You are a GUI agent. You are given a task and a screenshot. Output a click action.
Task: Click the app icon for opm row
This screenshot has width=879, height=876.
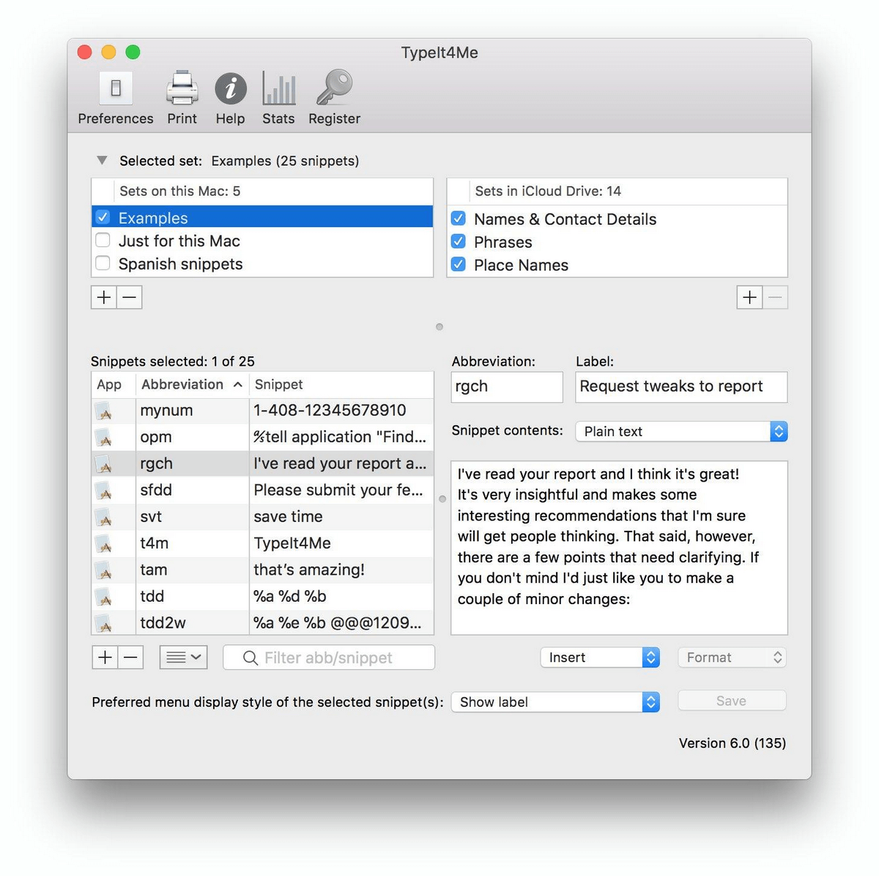click(103, 438)
